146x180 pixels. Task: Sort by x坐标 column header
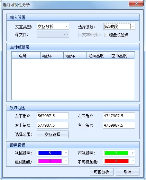point(52,56)
